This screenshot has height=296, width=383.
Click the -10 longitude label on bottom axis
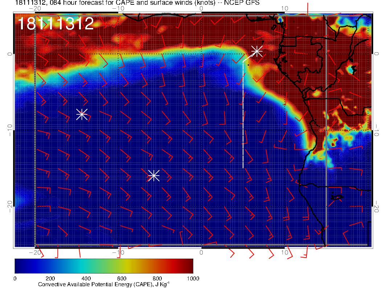(x=118, y=252)
